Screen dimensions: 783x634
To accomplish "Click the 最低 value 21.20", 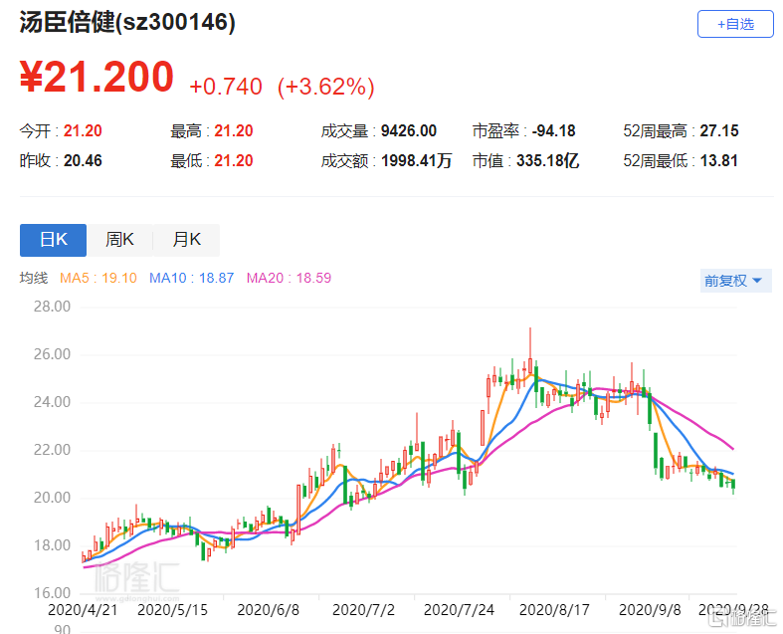I will [233, 161].
